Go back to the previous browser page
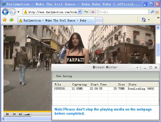Screen dimensions: 161x122 click(5, 12)
